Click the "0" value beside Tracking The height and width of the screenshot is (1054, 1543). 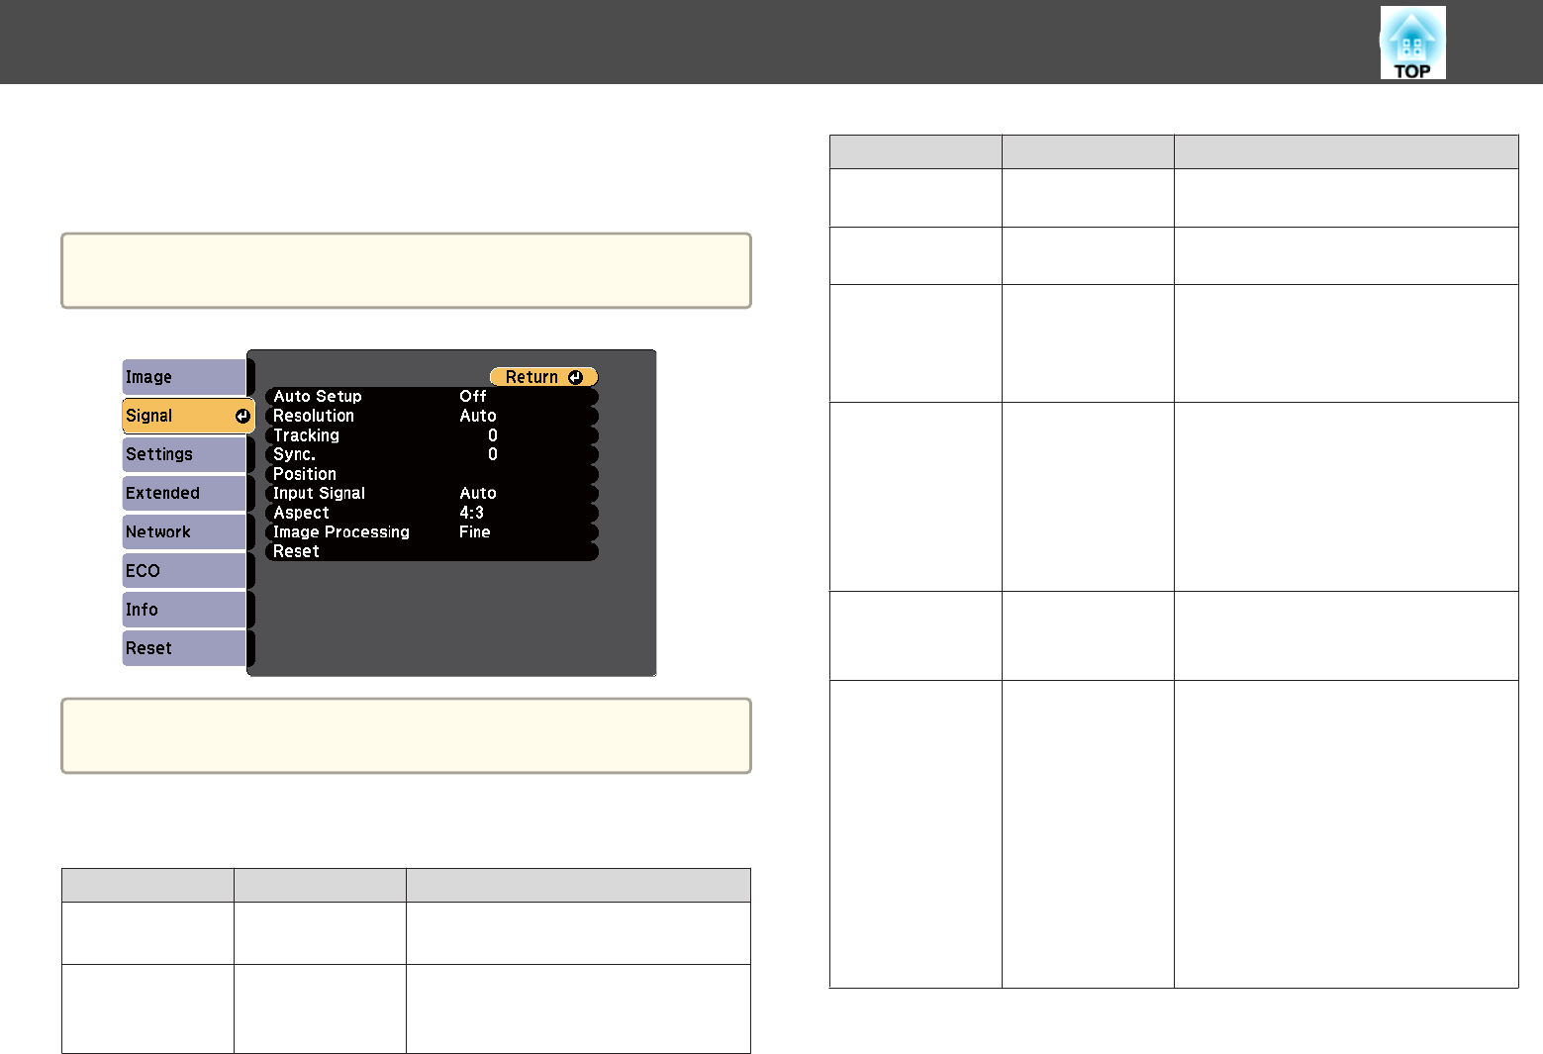click(493, 435)
